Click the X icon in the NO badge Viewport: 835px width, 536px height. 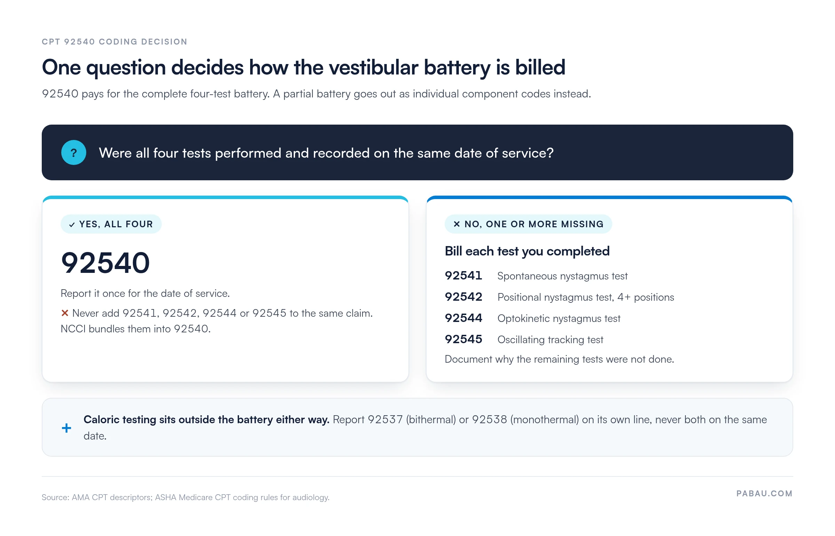coord(457,224)
